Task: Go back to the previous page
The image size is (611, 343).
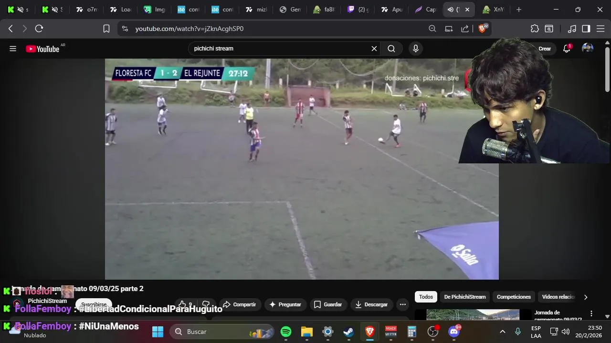Action: (x=11, y=29)
